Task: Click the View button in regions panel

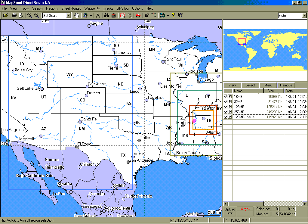Action: point(232,85)
